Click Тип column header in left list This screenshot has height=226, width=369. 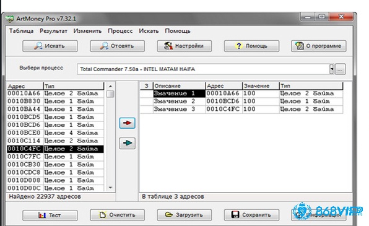click(74, 86)
